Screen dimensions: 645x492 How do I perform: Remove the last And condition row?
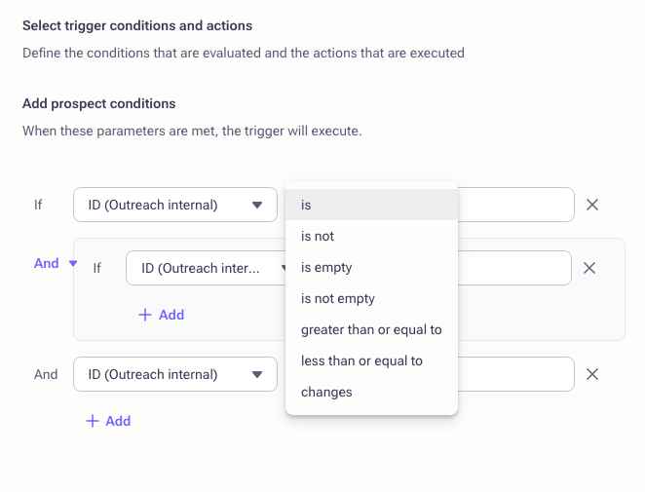591,374
